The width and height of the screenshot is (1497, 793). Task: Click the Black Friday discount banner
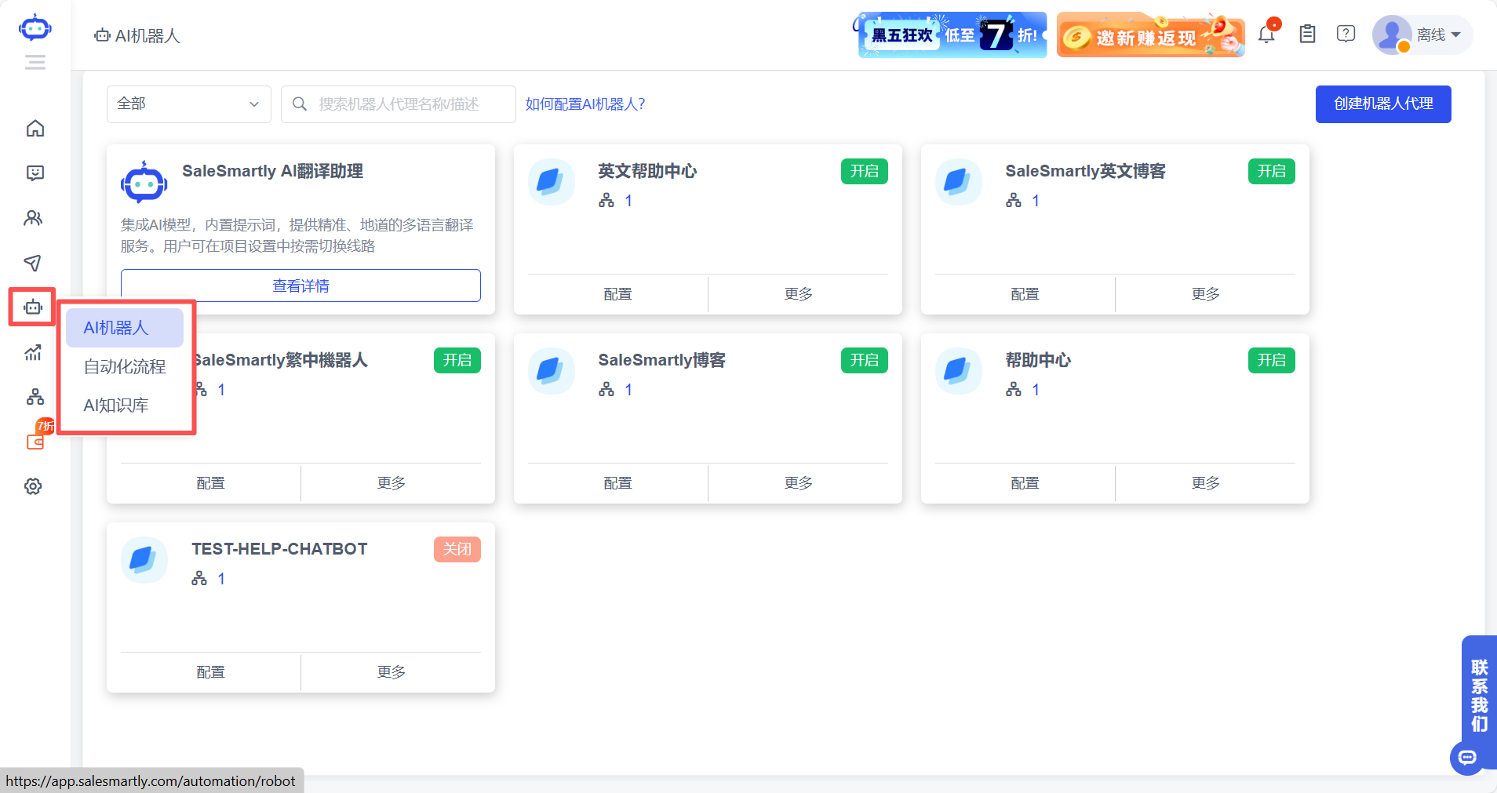951,35
